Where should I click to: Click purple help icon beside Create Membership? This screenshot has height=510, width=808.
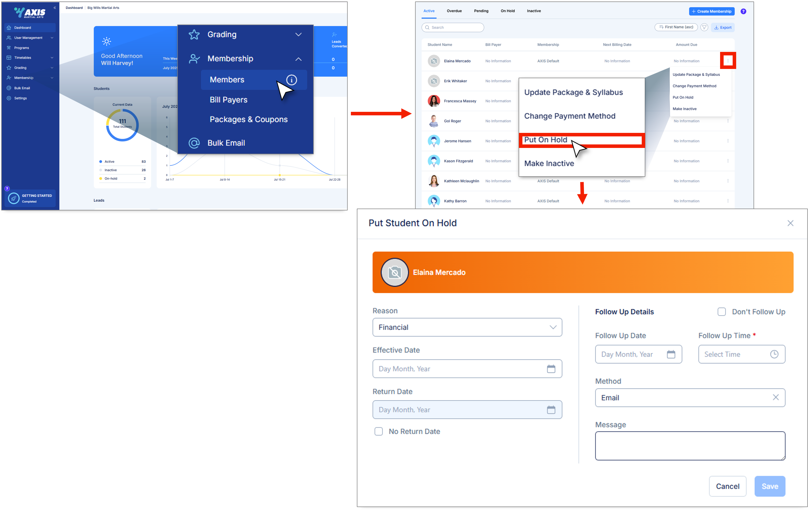[743, 11]
